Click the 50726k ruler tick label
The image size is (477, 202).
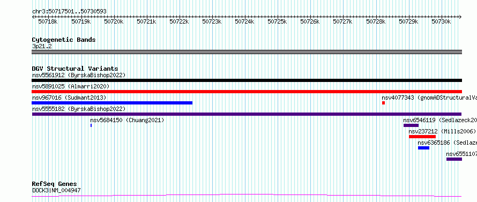click(x=310, y=21)
